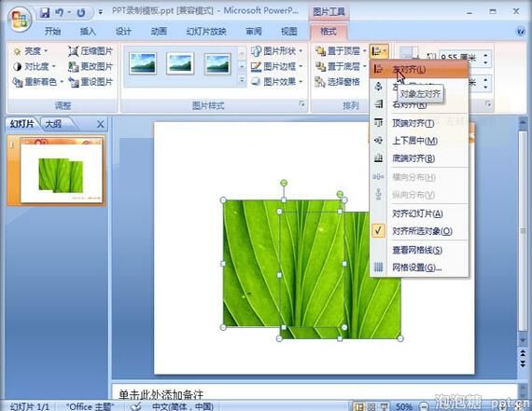Select slide 1 thumbnail
Image resolution: width=532 pixels, height=411 pixels.
point(61,171)
